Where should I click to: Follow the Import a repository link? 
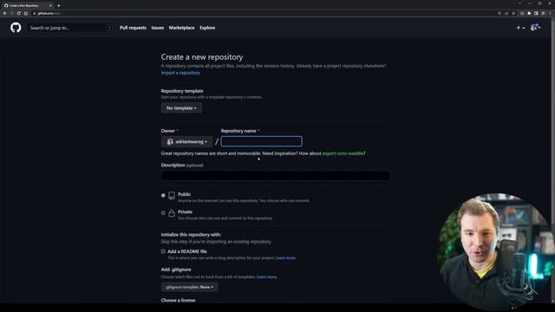point(181,73)
